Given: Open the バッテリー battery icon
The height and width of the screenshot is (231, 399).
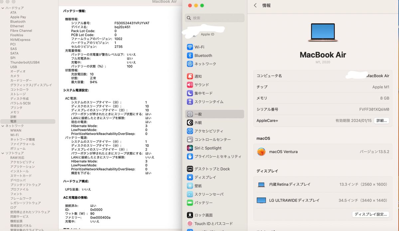Looking at the screenshot, I should (x=190, y=203).
